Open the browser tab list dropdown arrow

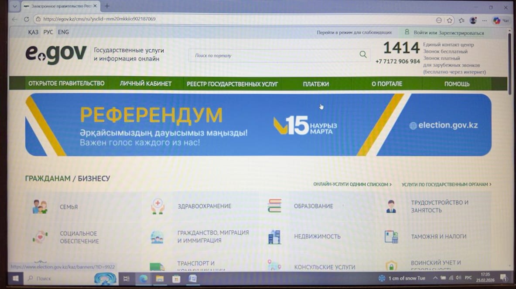[x=14, y=6]
